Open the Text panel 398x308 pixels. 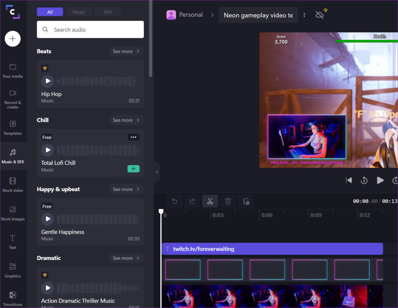13,242
